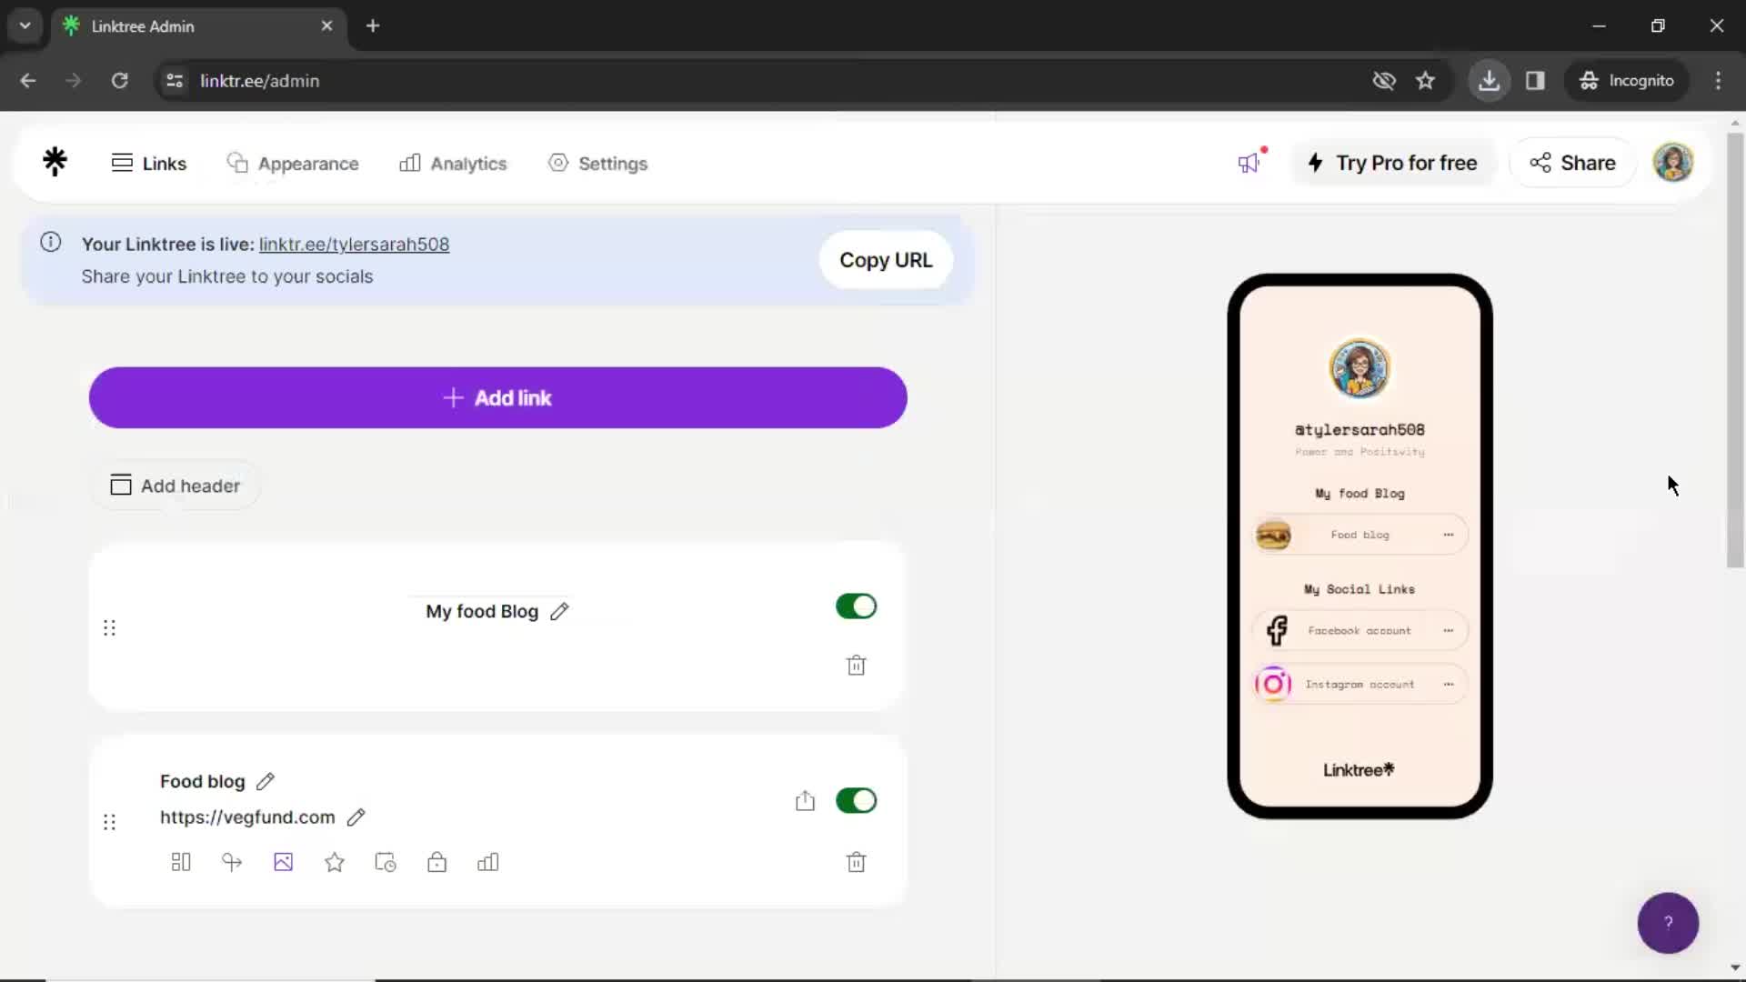1746x982 pixels.
Task: Click the image icon for Food blog
Action: click(283, 861)
